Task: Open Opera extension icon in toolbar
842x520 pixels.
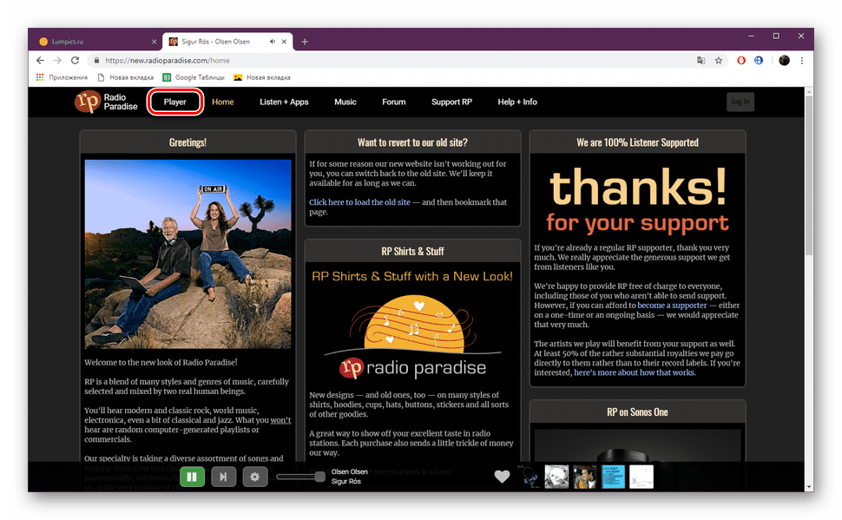Action: coord(741,61)
